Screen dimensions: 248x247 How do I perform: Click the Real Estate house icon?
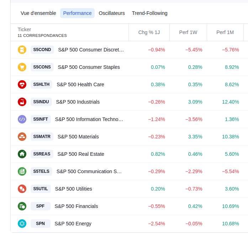22,154
